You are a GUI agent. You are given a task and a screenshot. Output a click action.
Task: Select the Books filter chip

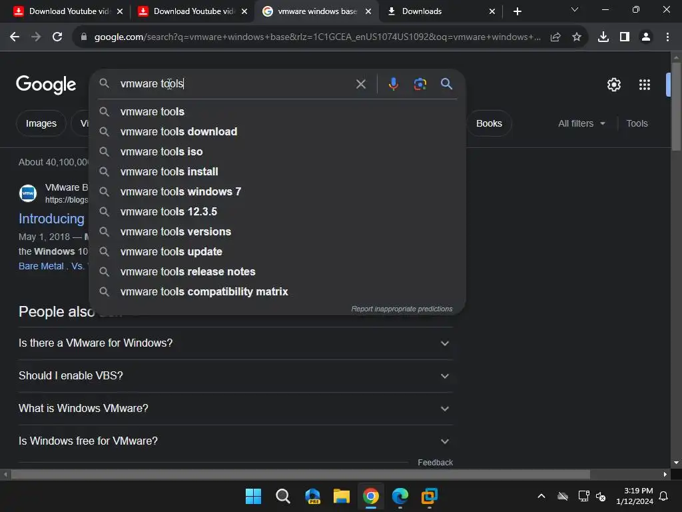coord(489,123)
